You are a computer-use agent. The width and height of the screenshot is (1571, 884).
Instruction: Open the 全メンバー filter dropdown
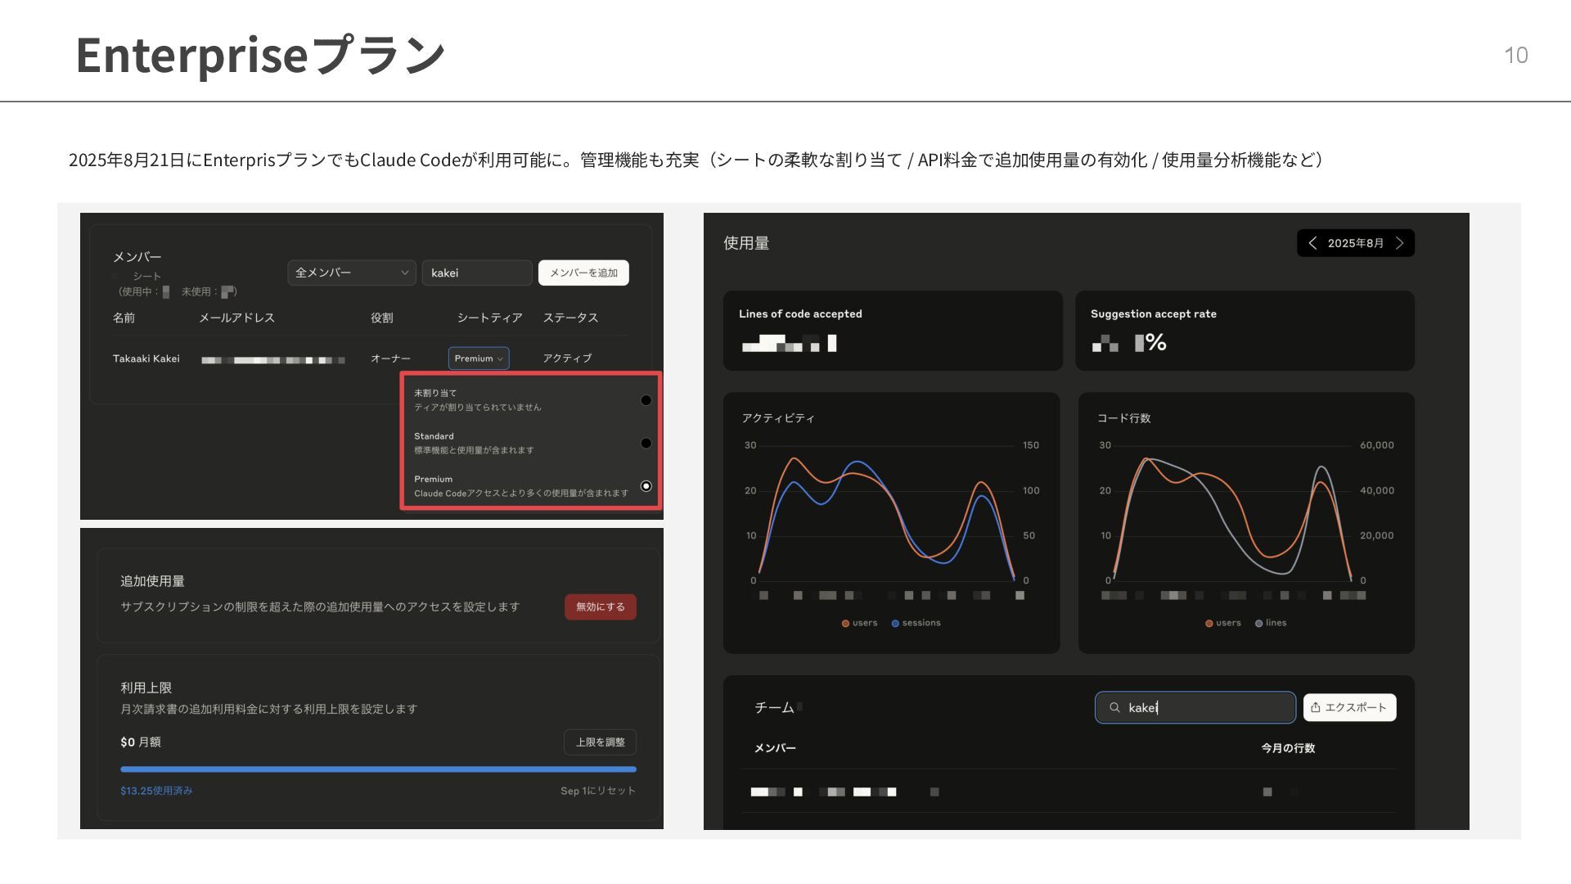pos(352,273)
